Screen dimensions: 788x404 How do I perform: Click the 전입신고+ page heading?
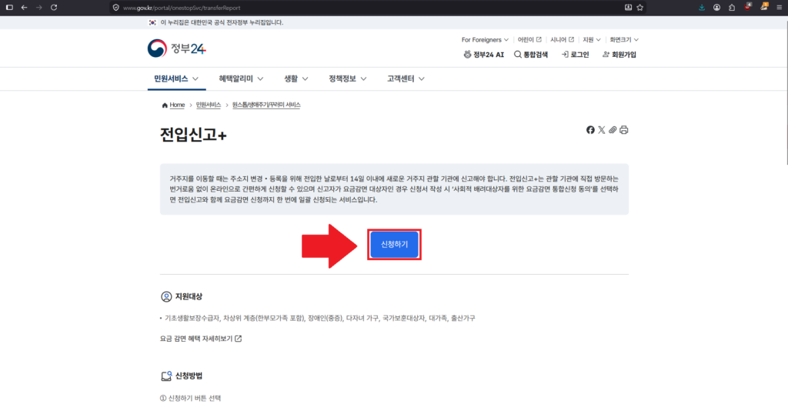193,135
